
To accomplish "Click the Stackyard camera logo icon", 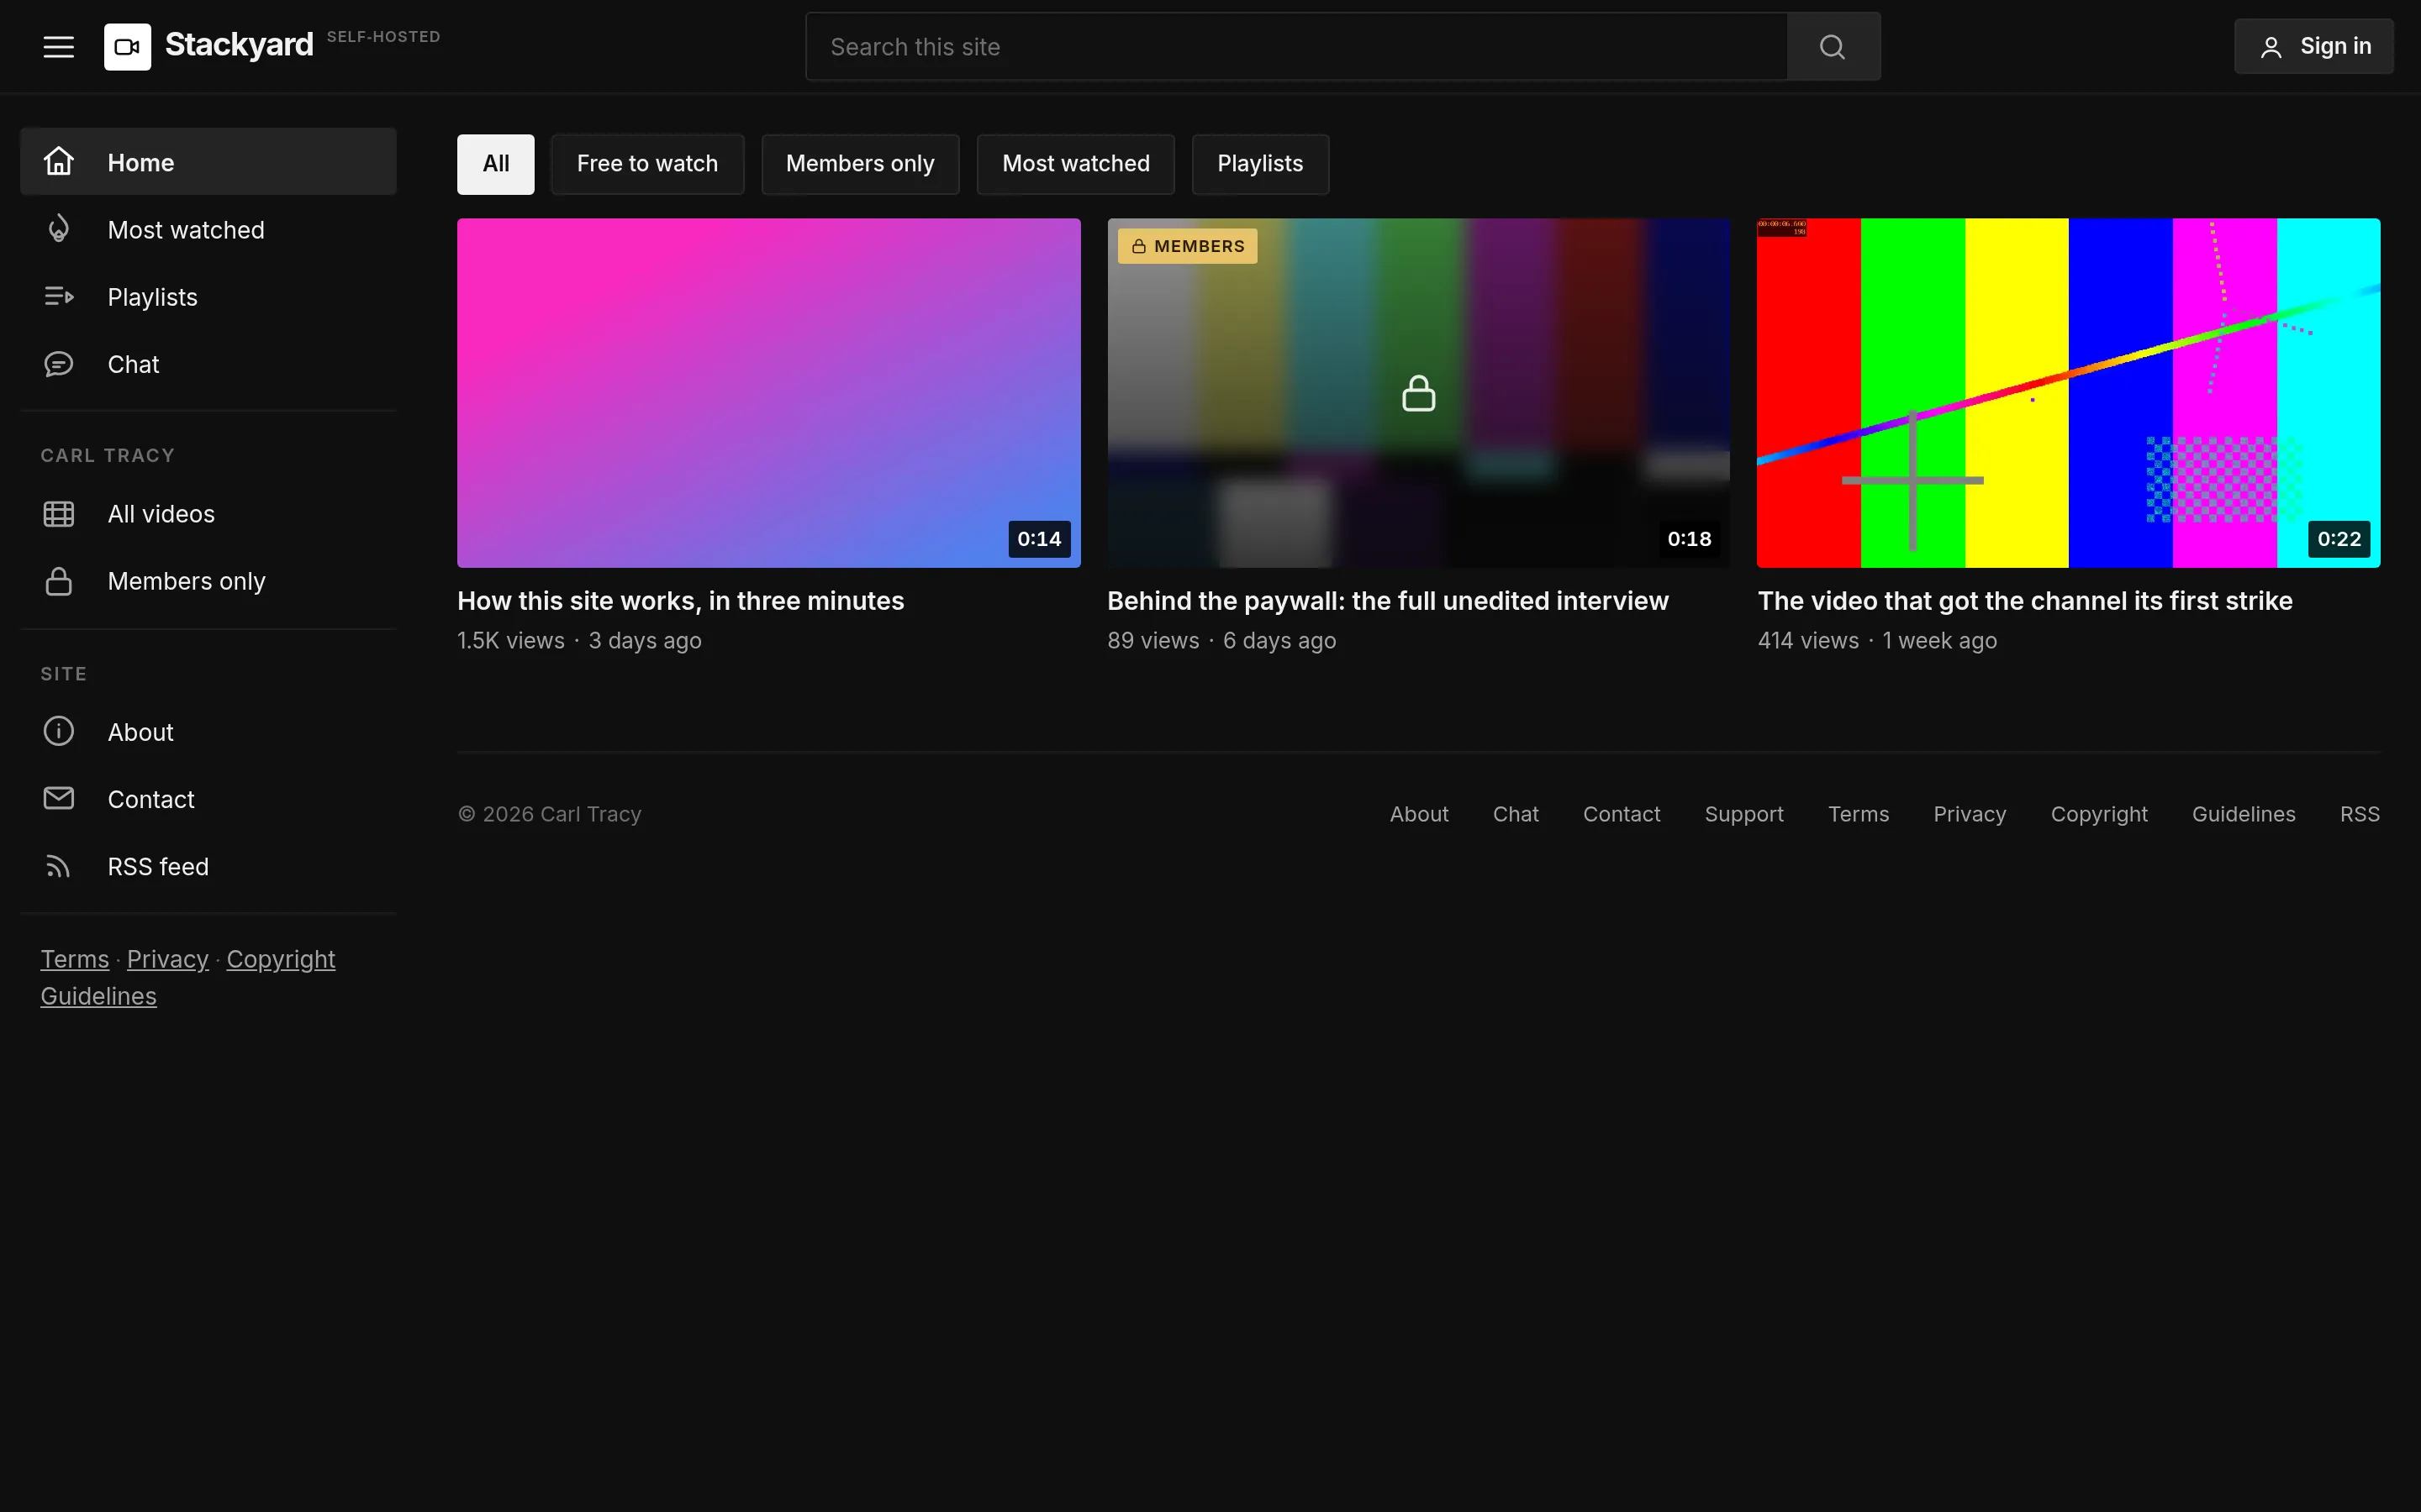I will click(x=127, y=47).
